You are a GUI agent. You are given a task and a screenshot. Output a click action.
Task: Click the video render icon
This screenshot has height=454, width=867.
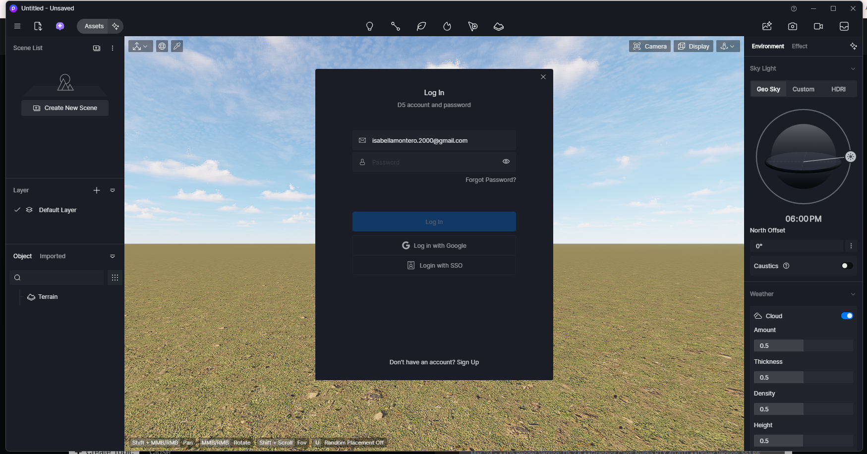[x=818, y=26]
